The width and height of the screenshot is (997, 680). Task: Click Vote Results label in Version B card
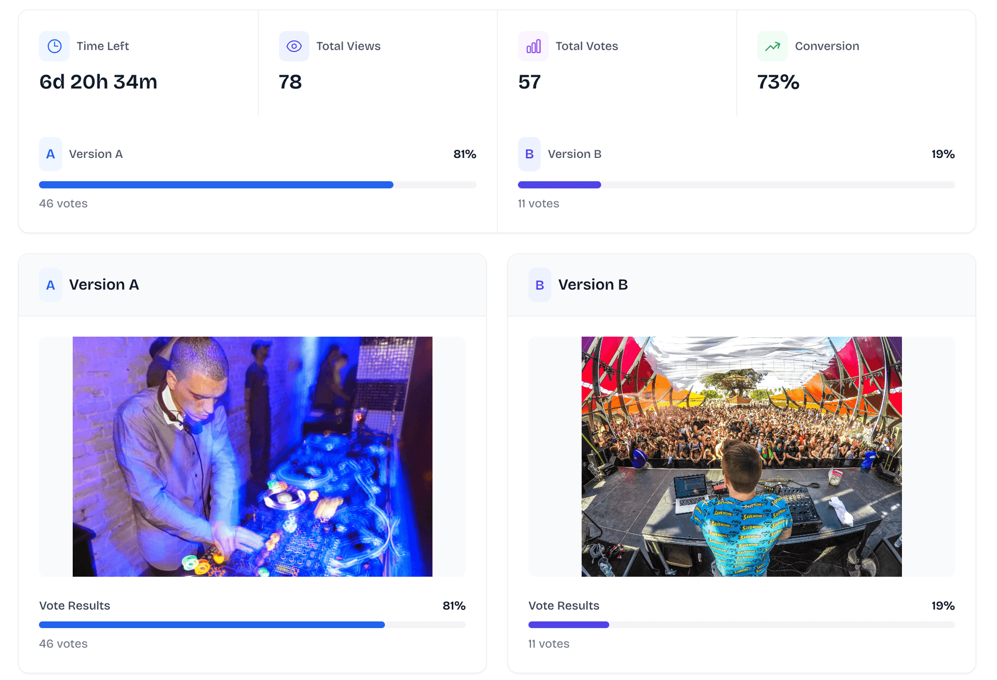click(564, 606)
